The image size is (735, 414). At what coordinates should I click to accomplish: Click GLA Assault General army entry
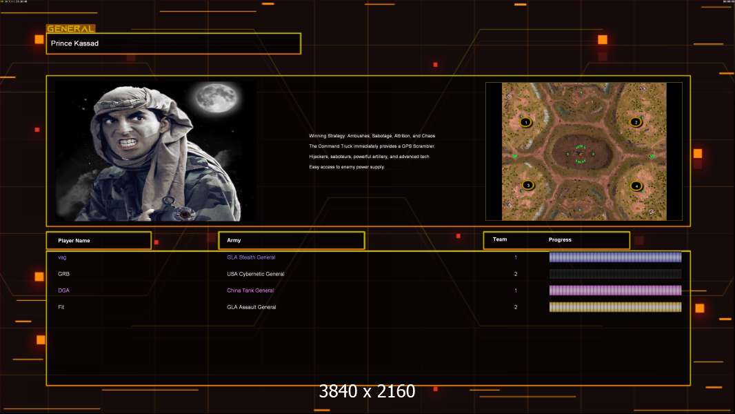click(x=251, y=307)
